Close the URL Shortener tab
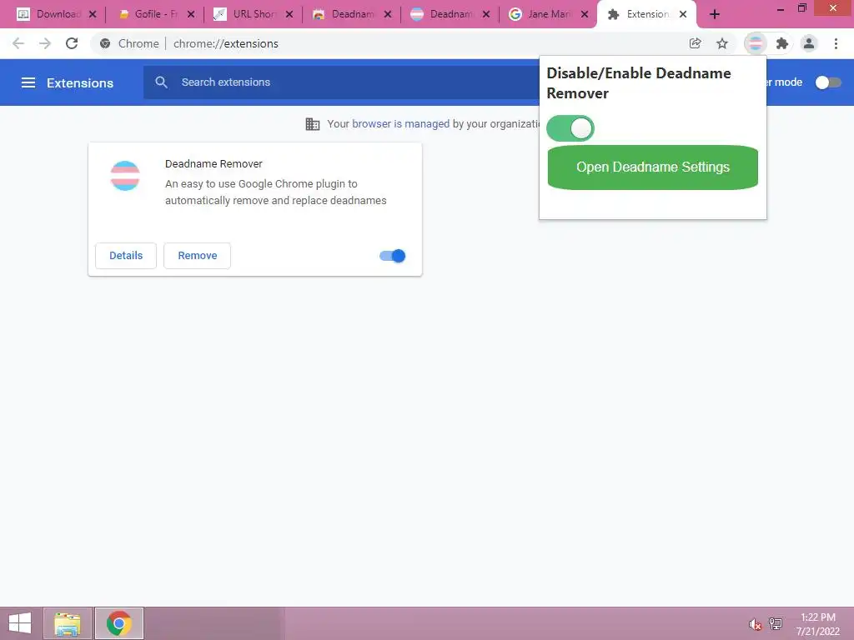Image resolution: width=854 pixels, height=640 pixels. pyautogui.click(x=289, y=15)
